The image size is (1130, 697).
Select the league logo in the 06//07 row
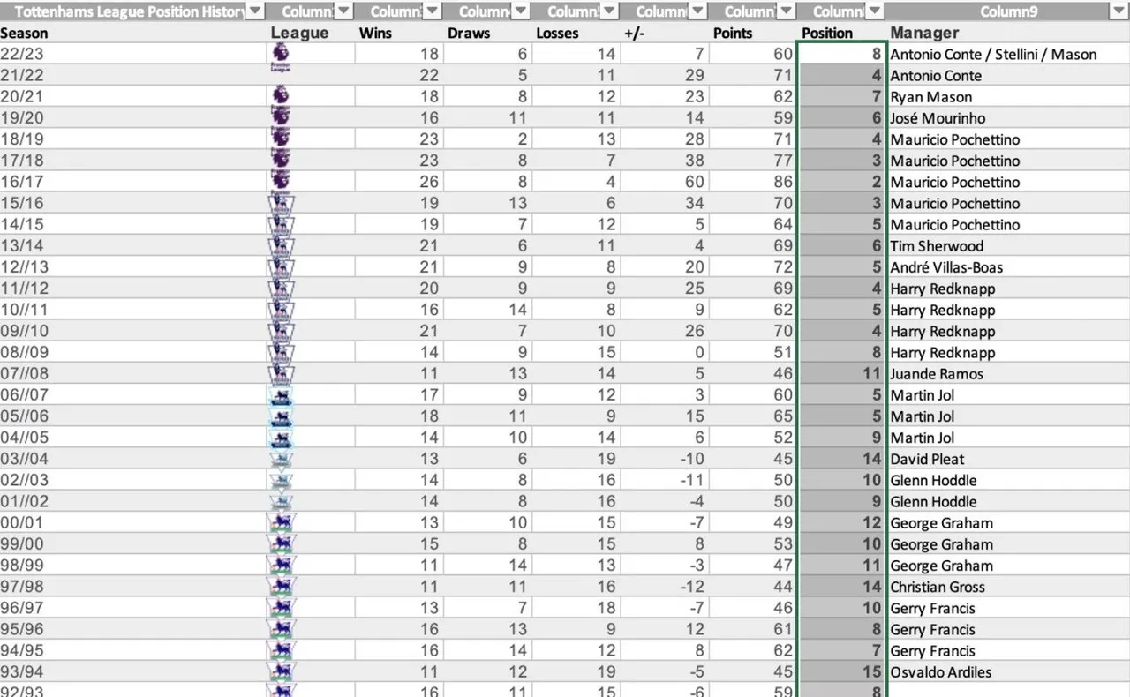(x=282, y=394)
